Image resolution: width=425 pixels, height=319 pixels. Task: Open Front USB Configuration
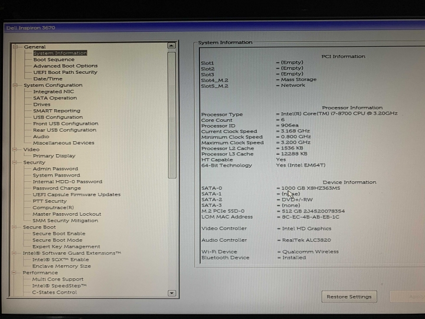click(x=66, y=123)
